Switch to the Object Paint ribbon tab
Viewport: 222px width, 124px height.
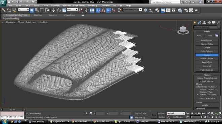[69, 15]
